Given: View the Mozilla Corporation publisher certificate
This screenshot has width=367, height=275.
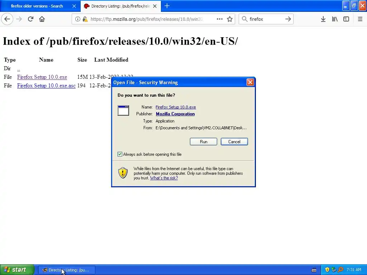Looking at the screenshot, I should 175,114.
